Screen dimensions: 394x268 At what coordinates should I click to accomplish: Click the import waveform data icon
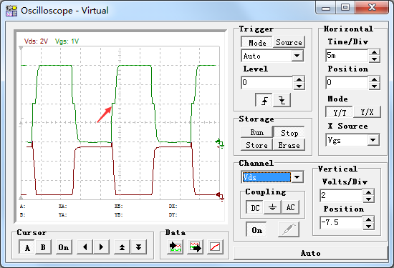(x=175, y=247)
